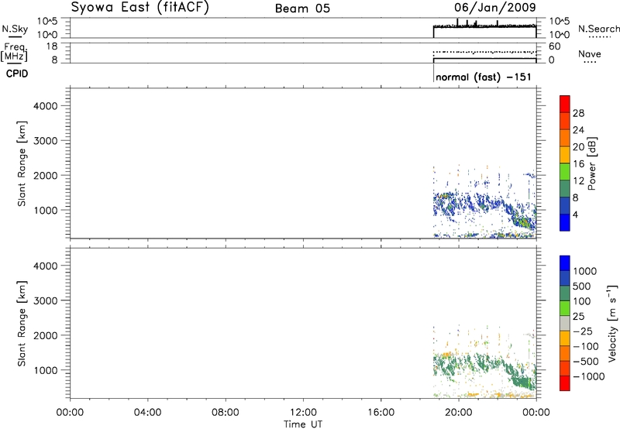Click the date "06/Jan/2009"

click(495, 8)
